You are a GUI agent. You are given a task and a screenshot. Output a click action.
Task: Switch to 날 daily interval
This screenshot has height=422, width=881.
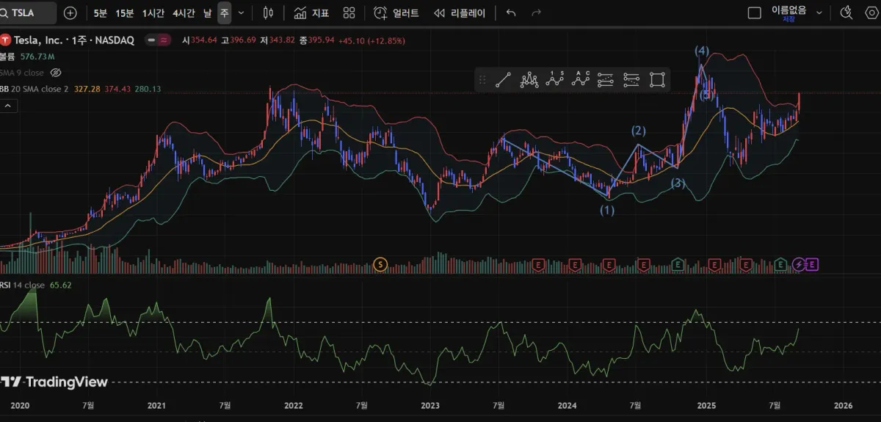click(207, 12)
